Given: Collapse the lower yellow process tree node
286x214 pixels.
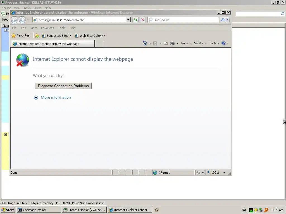Looking at the screenshot, I should (x=6, y=135).
